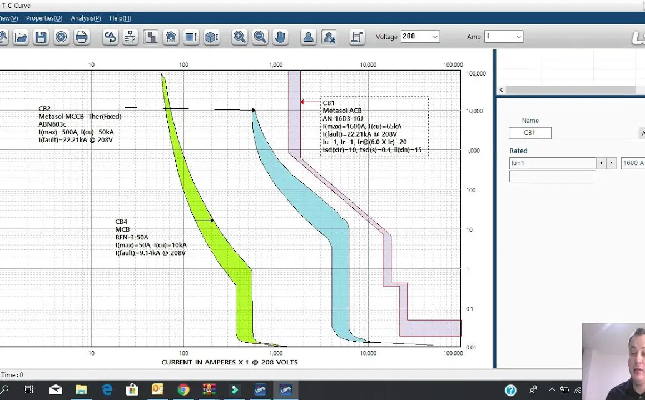645x400 pixels.
Task: Click the Save floppy disk icon
Action: pyautogui.click(x=41, y=37)
